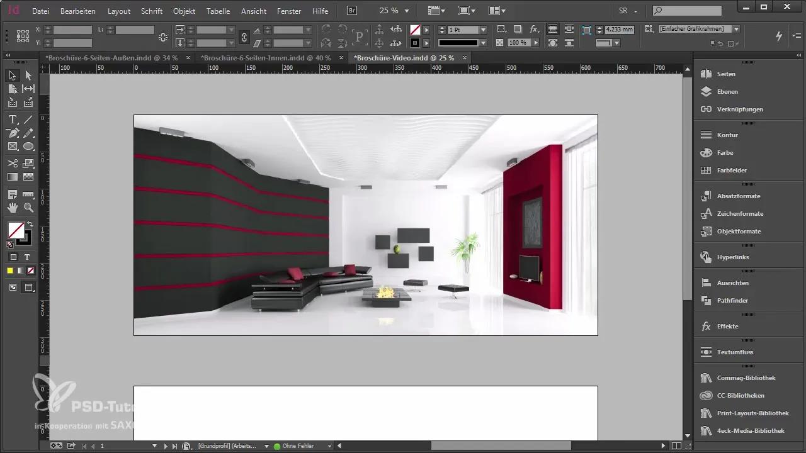Select the Zoom magnifier tool
This screenshot has width=806, height=453.
pos(28,208)
